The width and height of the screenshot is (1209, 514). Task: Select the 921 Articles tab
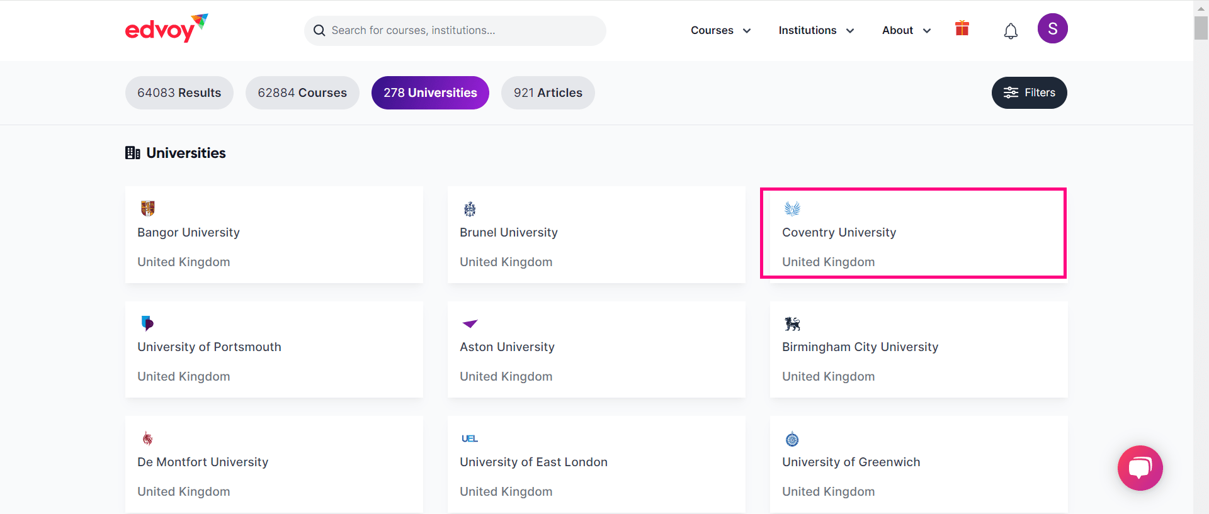[548, 92]
